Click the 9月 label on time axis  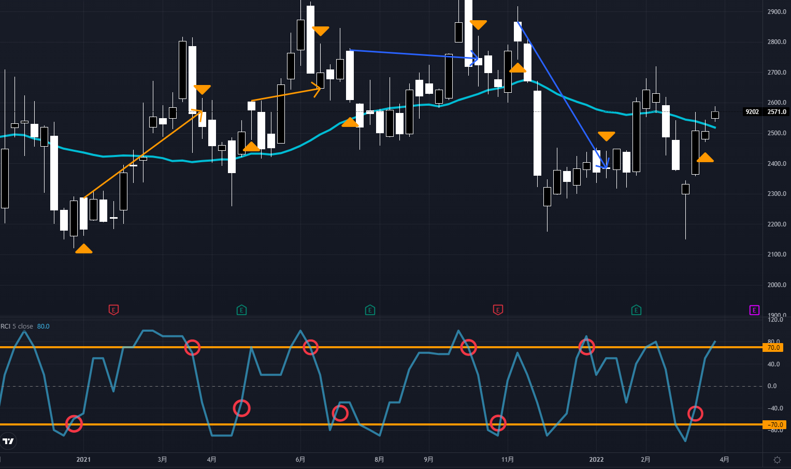[428, 460]
